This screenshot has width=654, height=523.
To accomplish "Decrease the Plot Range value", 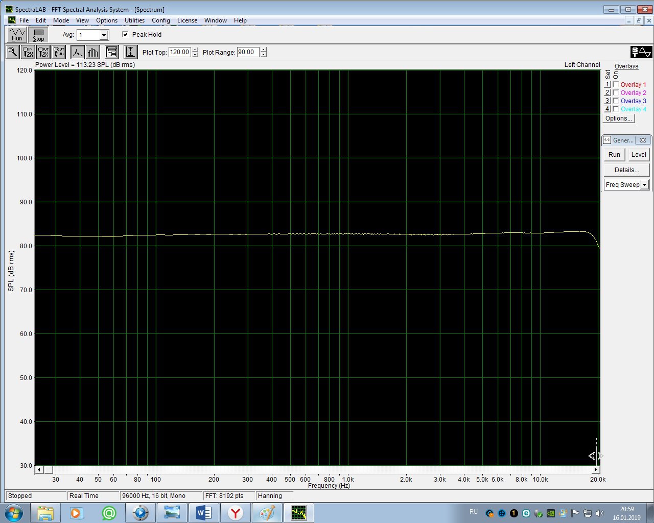I will click(x=263, y=55).
